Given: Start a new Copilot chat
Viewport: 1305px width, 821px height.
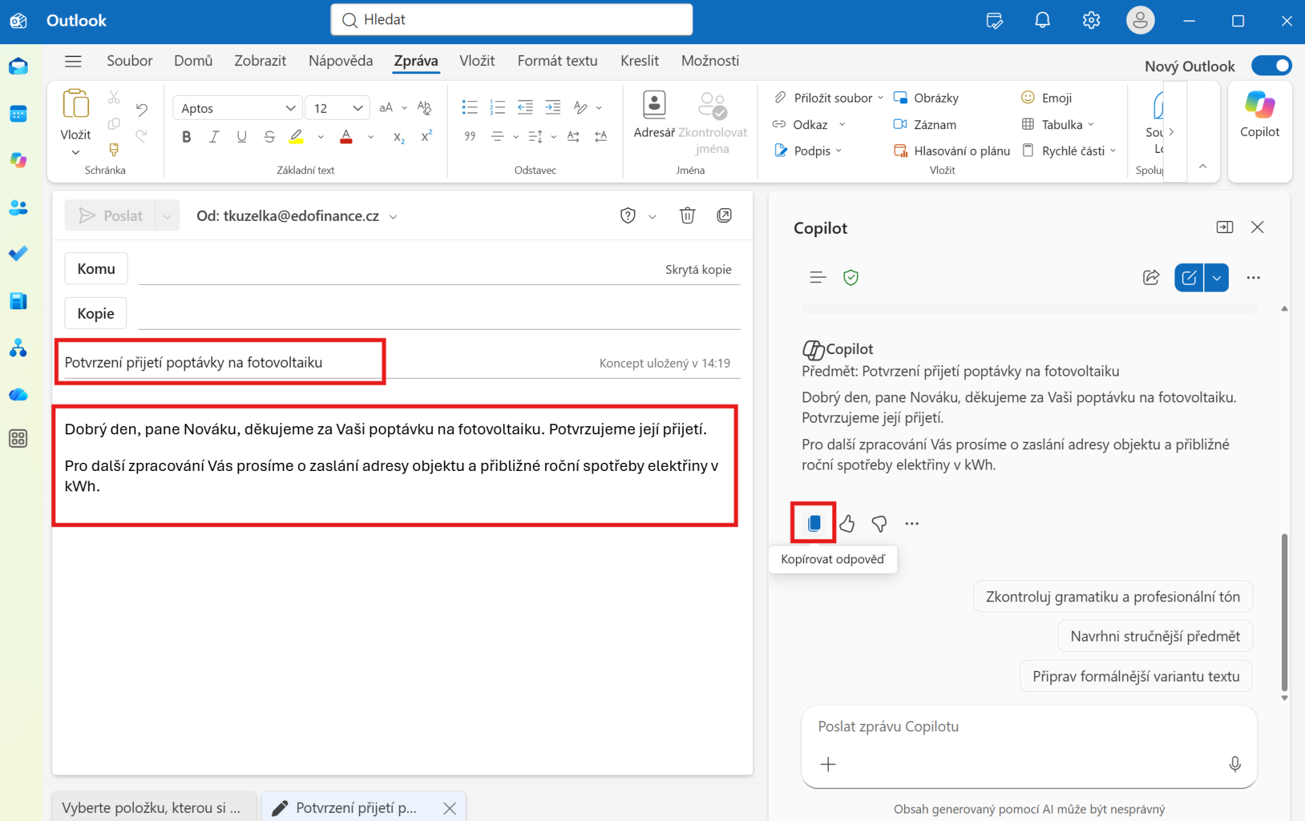Looking at the screenshot, I should coord(1189,277).
